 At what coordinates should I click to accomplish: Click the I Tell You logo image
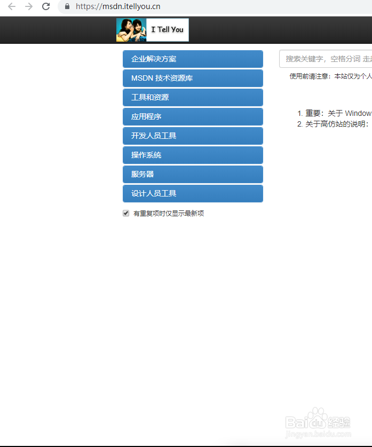153,30
